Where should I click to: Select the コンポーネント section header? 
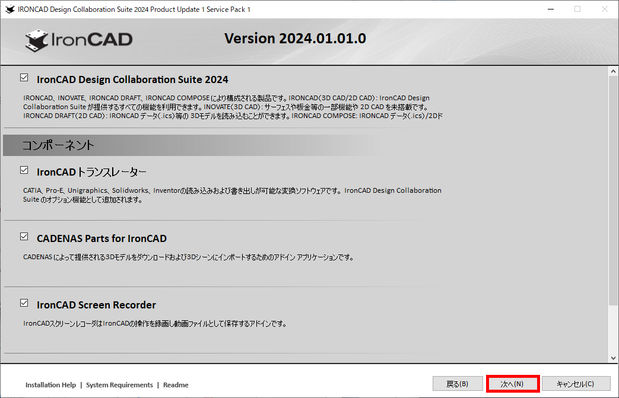click(58, 145)
